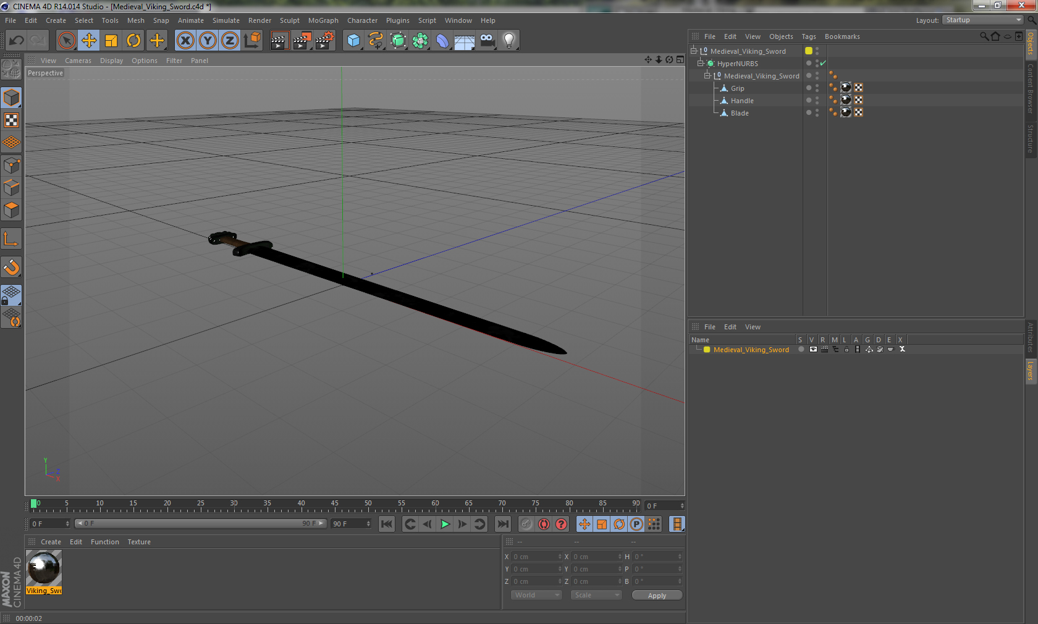The image size is (1038, 624).
Task: Switch to Model mode
Action: coord(12,98)
